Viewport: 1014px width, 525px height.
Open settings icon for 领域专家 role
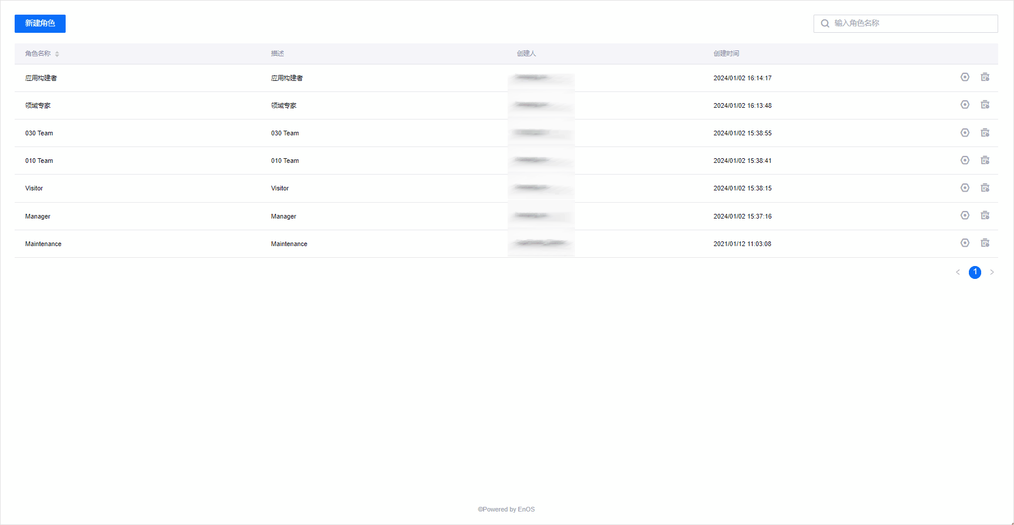965,105
